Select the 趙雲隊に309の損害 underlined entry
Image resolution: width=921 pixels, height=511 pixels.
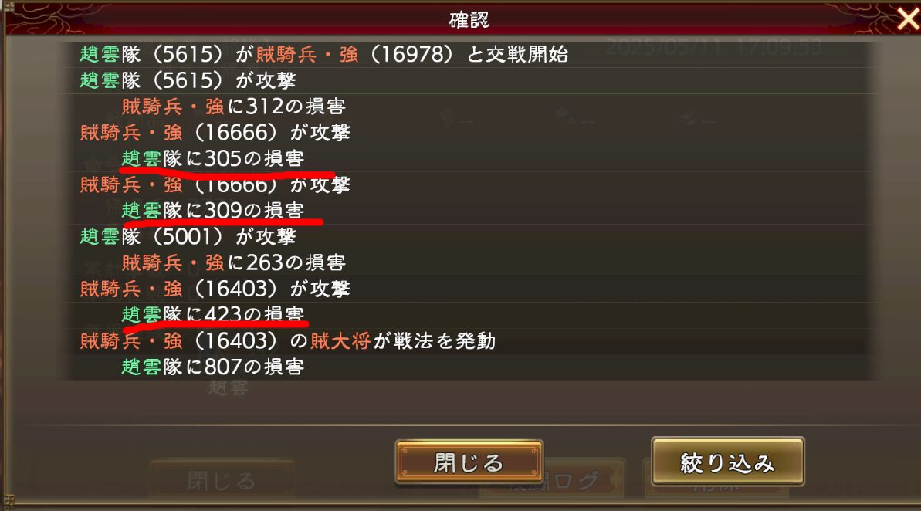(x=212, y=210)
